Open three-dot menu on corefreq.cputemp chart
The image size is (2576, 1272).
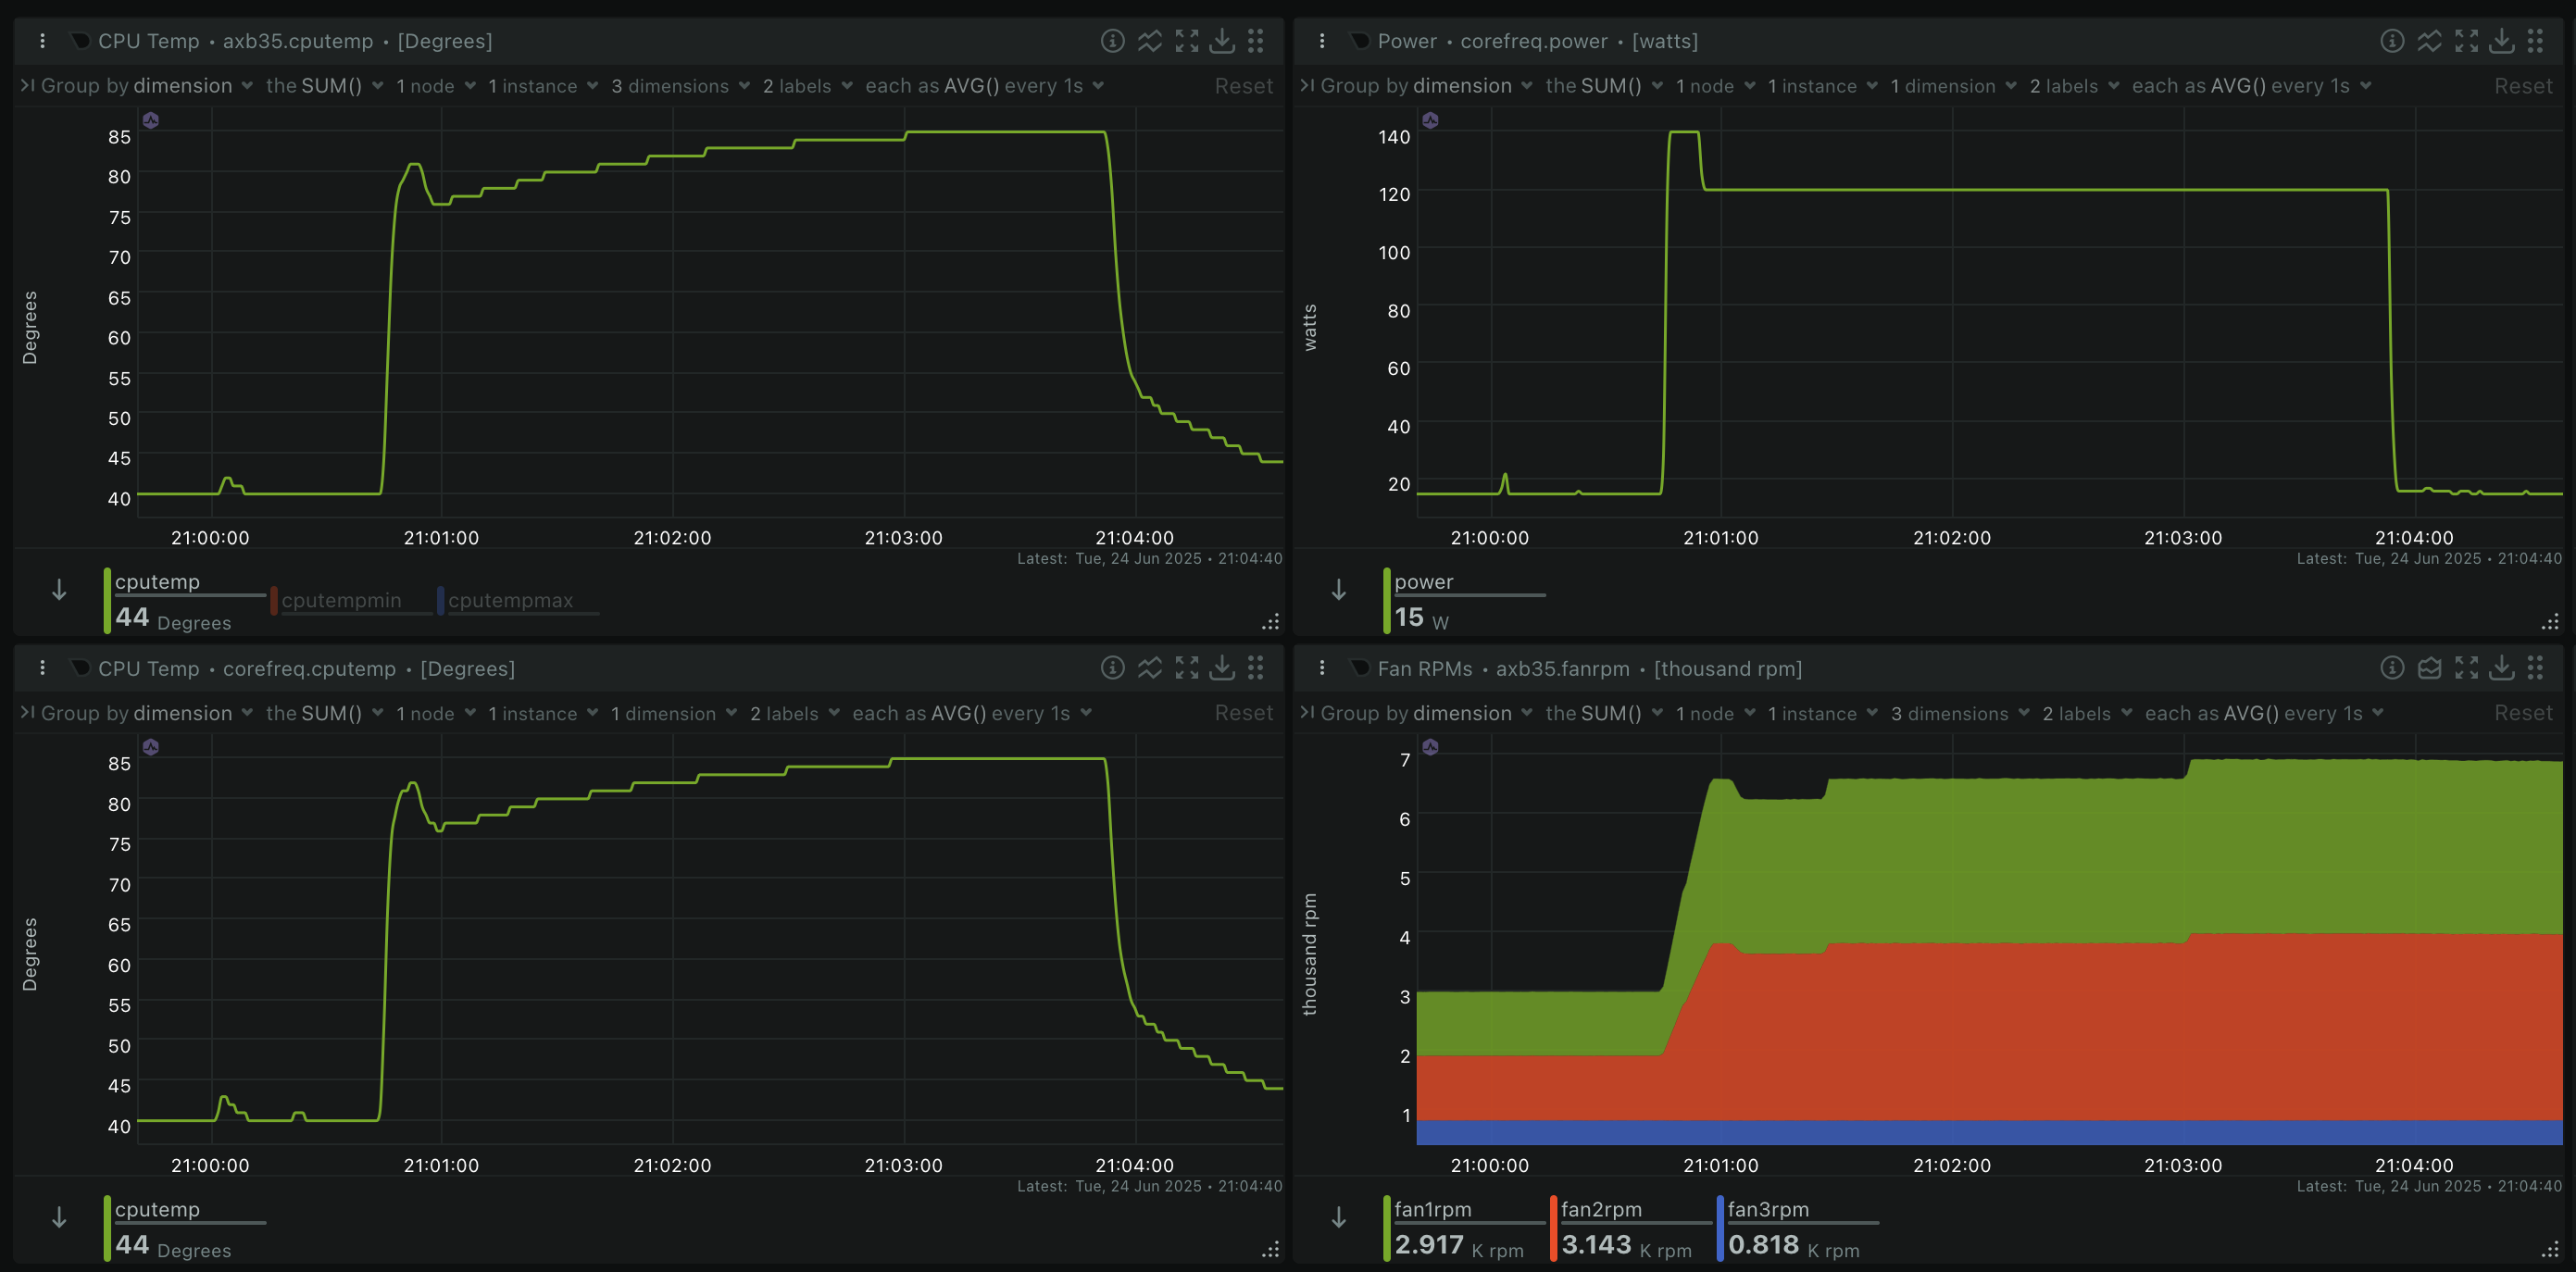click(x=42, y=668)
